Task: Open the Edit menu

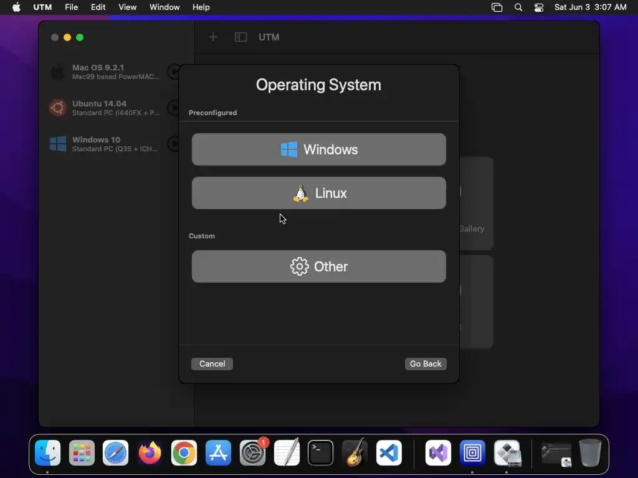Action: pyautogui.click(x=98, y=7)
